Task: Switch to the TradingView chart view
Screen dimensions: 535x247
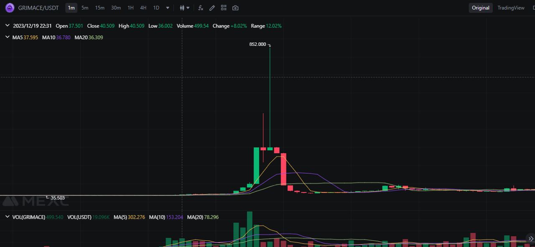Action: click(x=511, y=8)
